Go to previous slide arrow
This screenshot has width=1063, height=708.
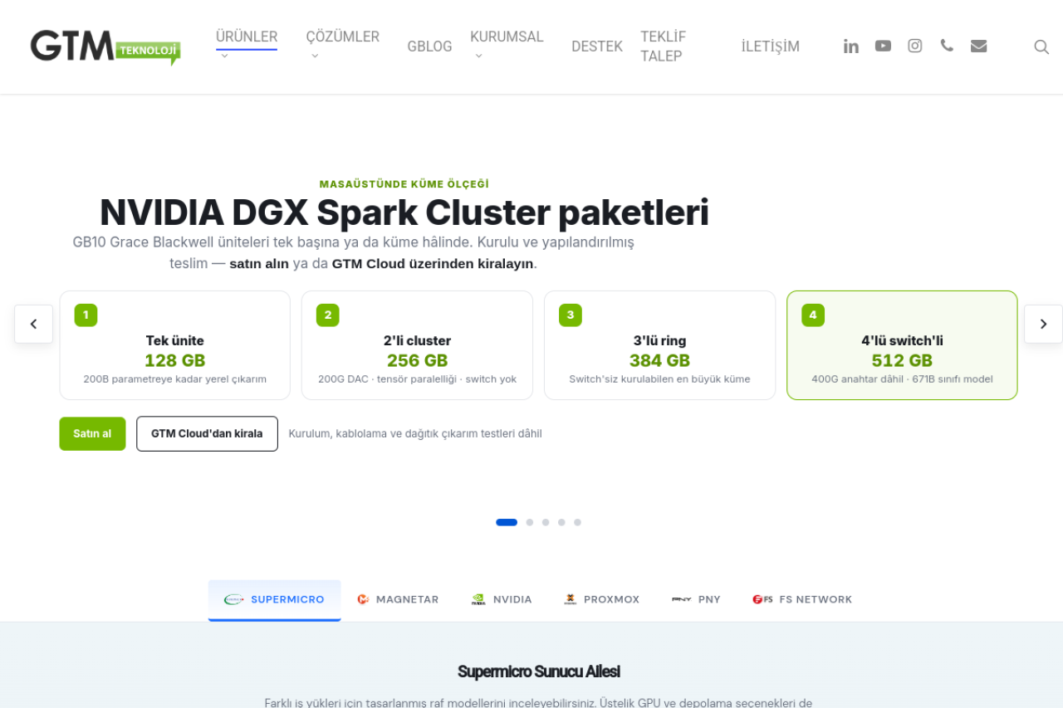click(x=33, y=324)
